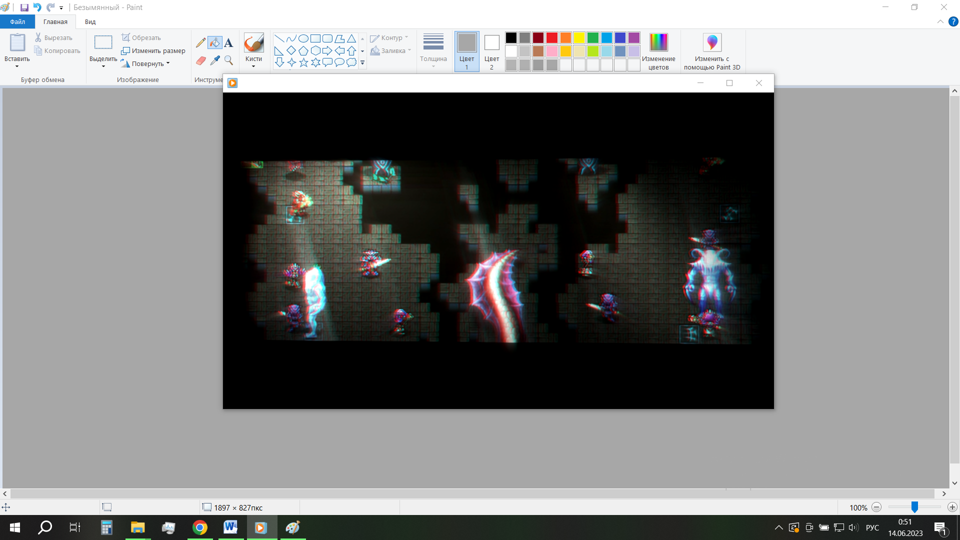Viewport: 960px width, 540px height.
Task: Choose the five-point star shape
Action: 303,62
